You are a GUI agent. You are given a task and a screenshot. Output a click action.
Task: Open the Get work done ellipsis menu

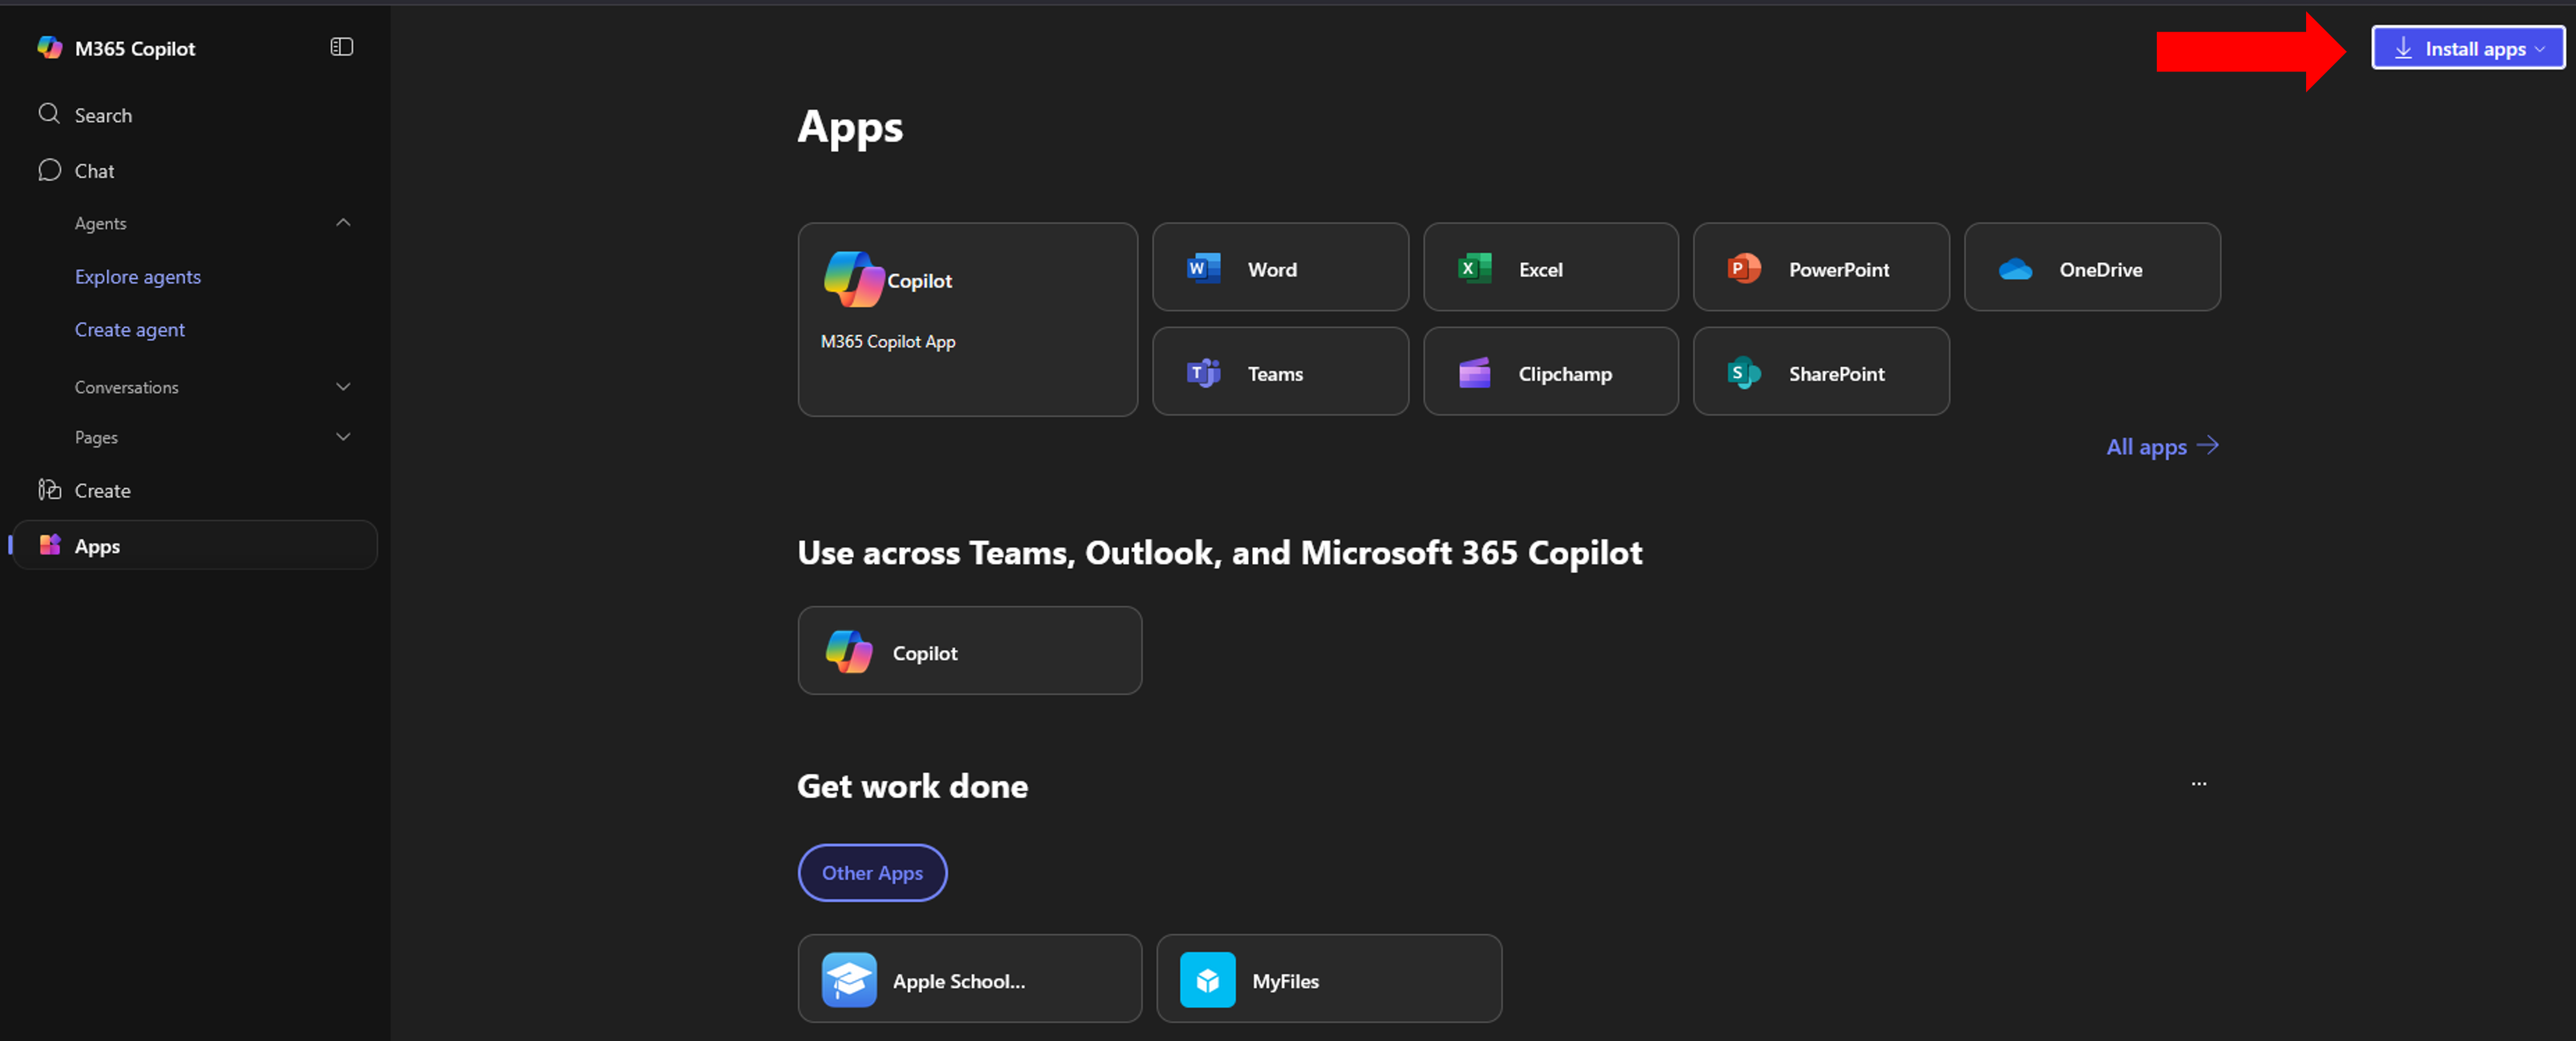point(2198,784)
